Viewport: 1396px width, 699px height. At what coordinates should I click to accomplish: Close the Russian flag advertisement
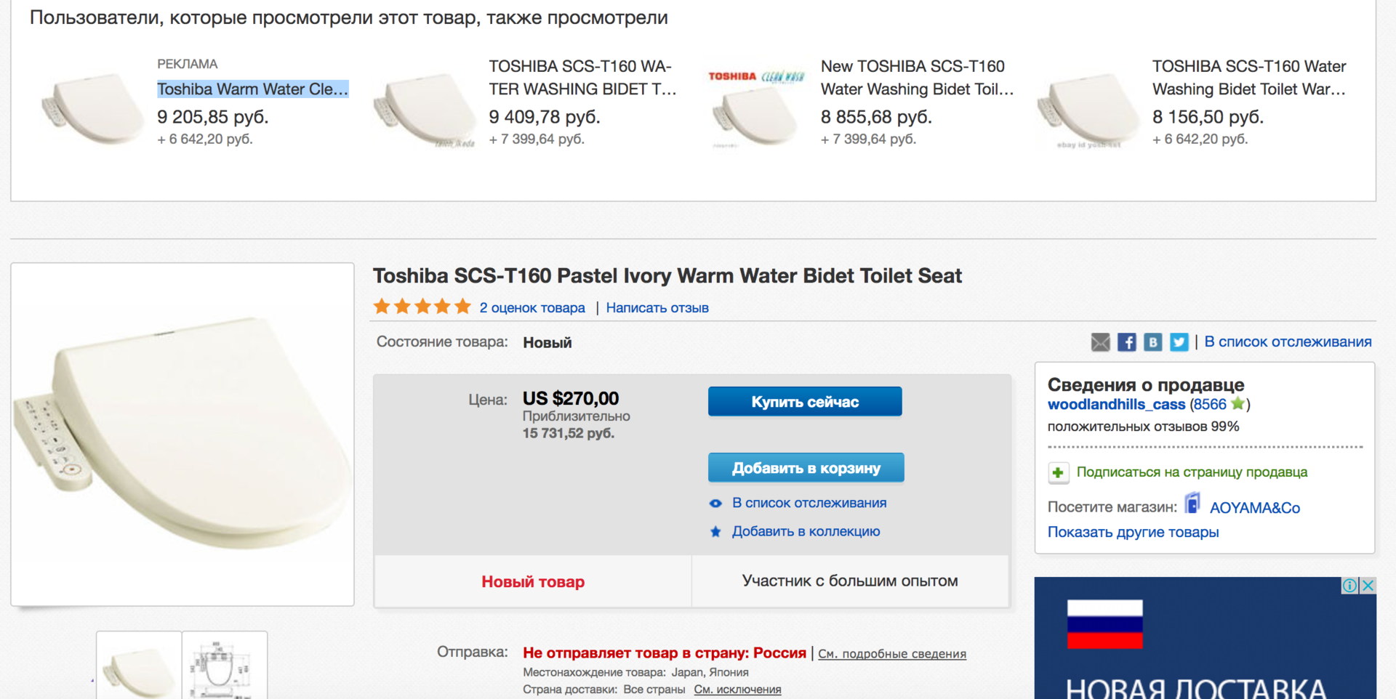click(x=1368, y=586)
